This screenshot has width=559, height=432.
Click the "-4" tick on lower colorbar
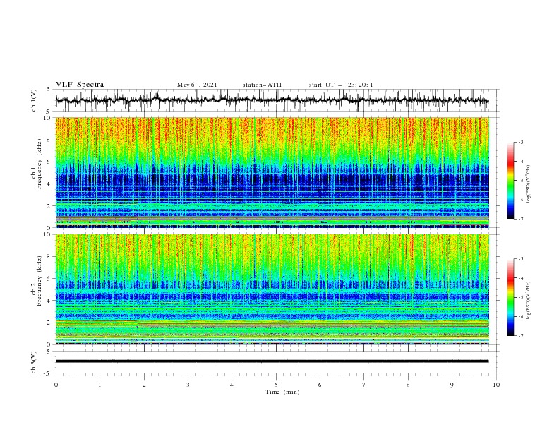click(520, 278)
